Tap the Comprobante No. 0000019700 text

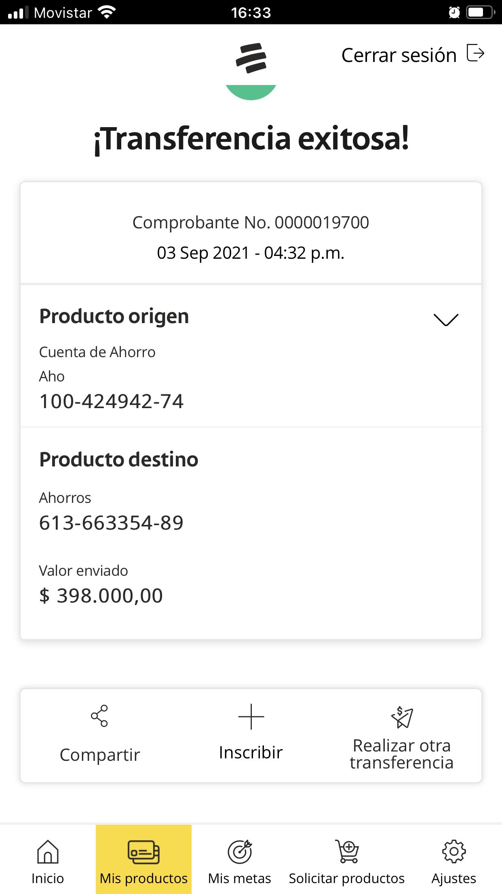click(251, 222)
